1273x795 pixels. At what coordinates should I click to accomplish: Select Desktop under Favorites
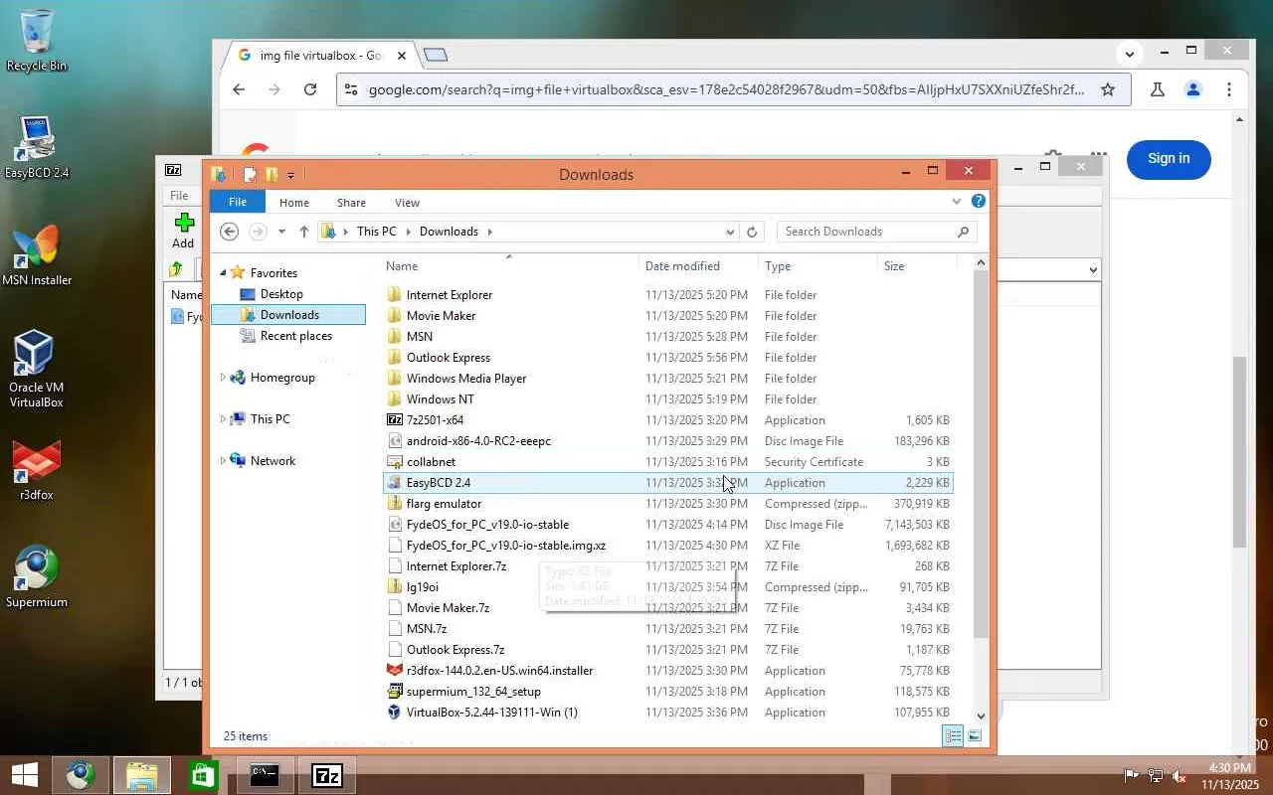pos(281,294)
